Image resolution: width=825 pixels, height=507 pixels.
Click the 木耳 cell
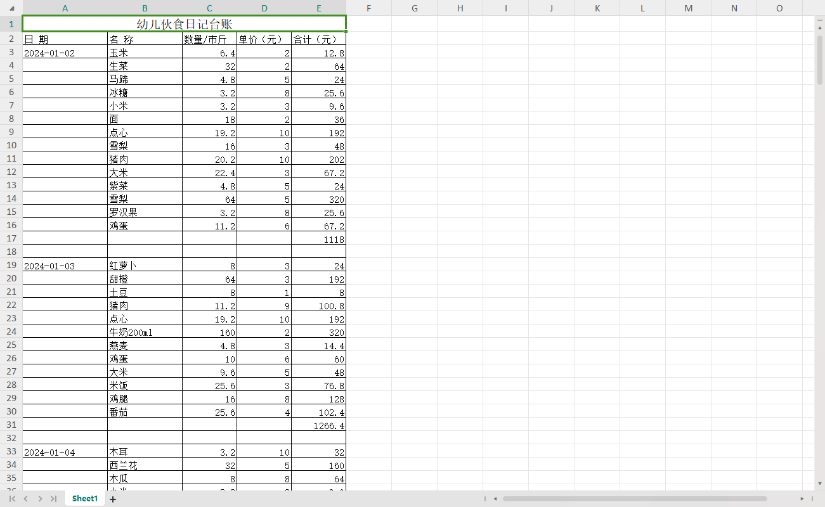[x=145, y=452]
